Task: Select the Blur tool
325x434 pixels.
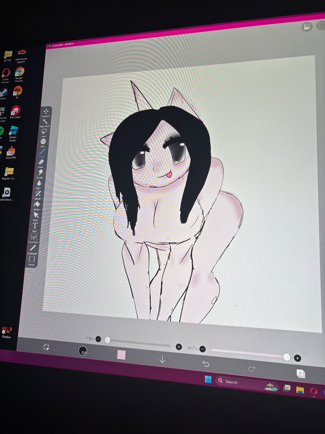Action: [x=39, y=183]
